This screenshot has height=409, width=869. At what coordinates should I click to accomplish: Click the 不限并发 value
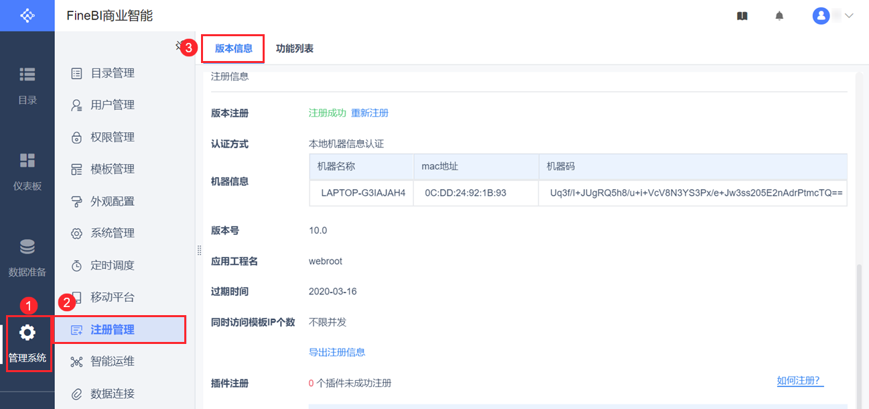[x=328, y=323]
